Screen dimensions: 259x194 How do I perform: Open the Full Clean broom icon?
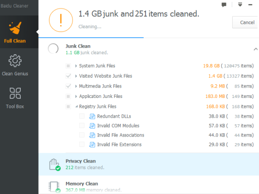(15, 28)
